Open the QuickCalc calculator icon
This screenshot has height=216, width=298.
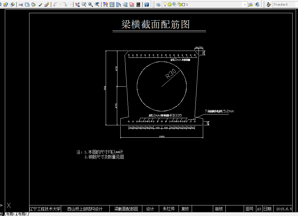coord(138,4)
